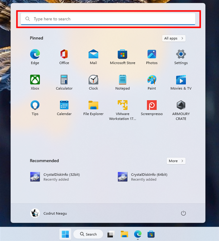Launch Office from pinned apps
This screenshot has width=219, height=241.
(64, 57)
